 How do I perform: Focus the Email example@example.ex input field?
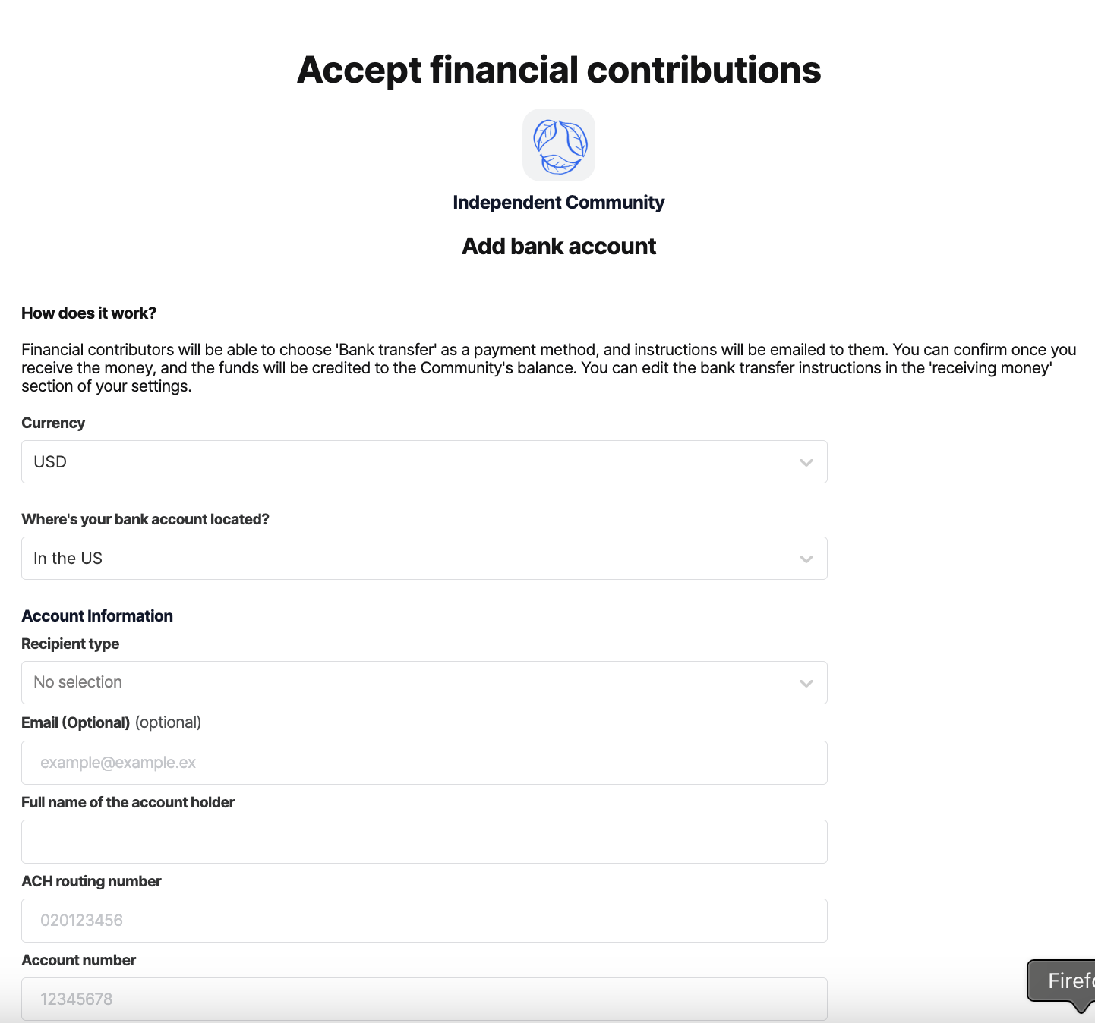coord(424,763)
